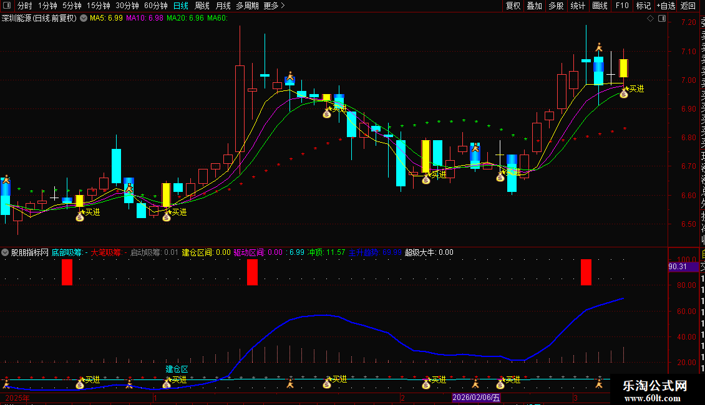The width and height of the screenshot is (705, 405).
Task: Open F10 company info
Action: 622,6
